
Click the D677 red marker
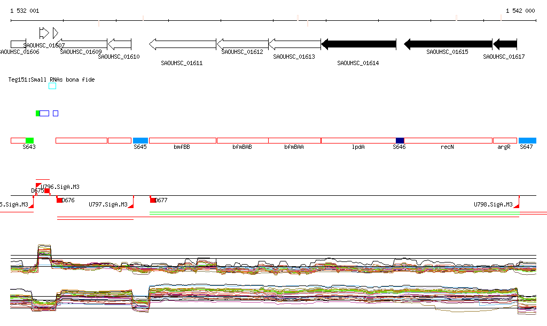click(152, 200)
